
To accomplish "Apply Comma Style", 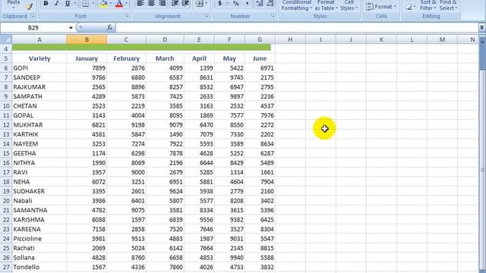I will click(x=247, y=3).
